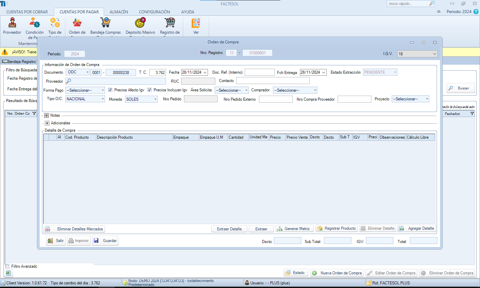Open the Proveedor ribbon icon
Screen dimensions: 480x288
[12, 23]
